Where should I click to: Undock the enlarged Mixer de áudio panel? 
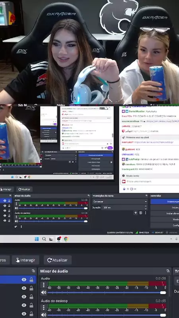click(x=168, y=271)
